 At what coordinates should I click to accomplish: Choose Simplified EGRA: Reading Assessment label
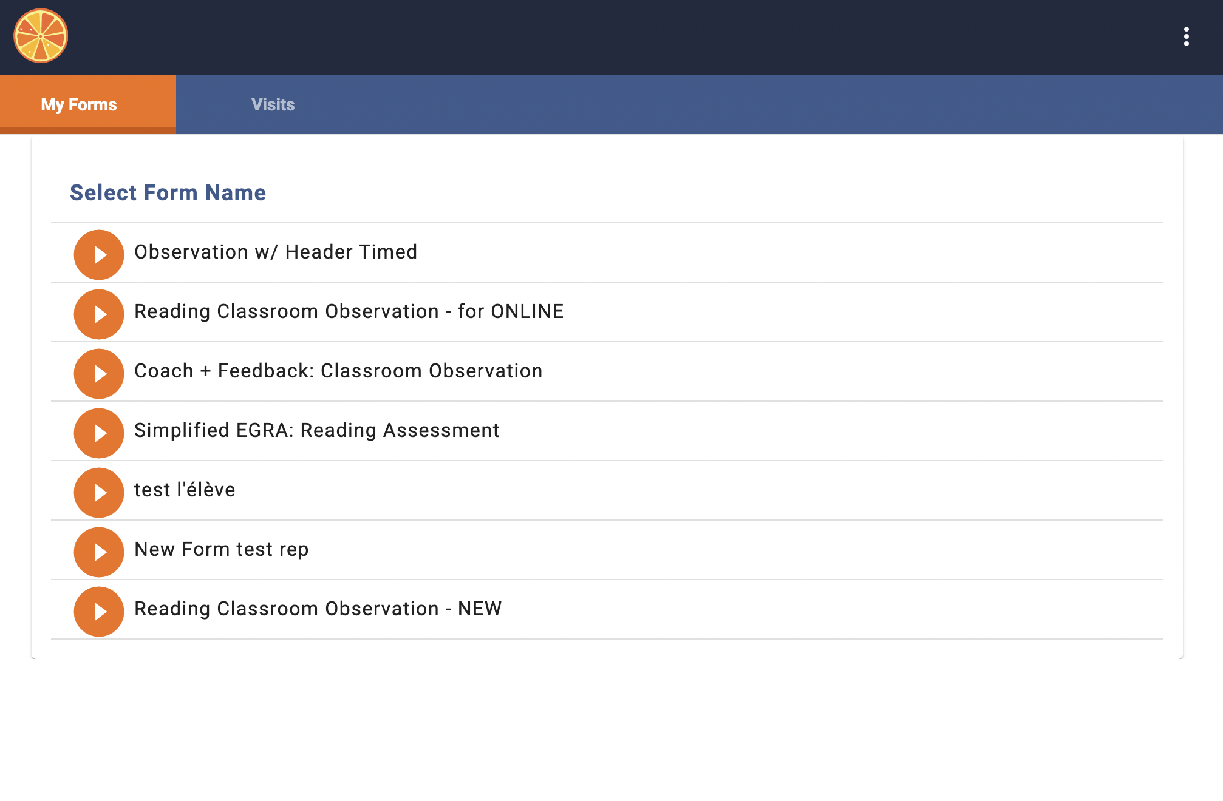coord(316,430)
